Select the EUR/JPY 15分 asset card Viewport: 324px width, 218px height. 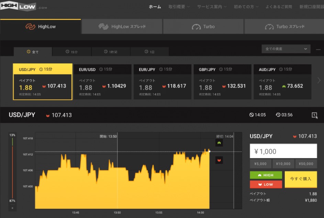(x=163, y=82)
